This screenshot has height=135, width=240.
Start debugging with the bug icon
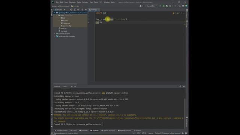pos(163,6)
